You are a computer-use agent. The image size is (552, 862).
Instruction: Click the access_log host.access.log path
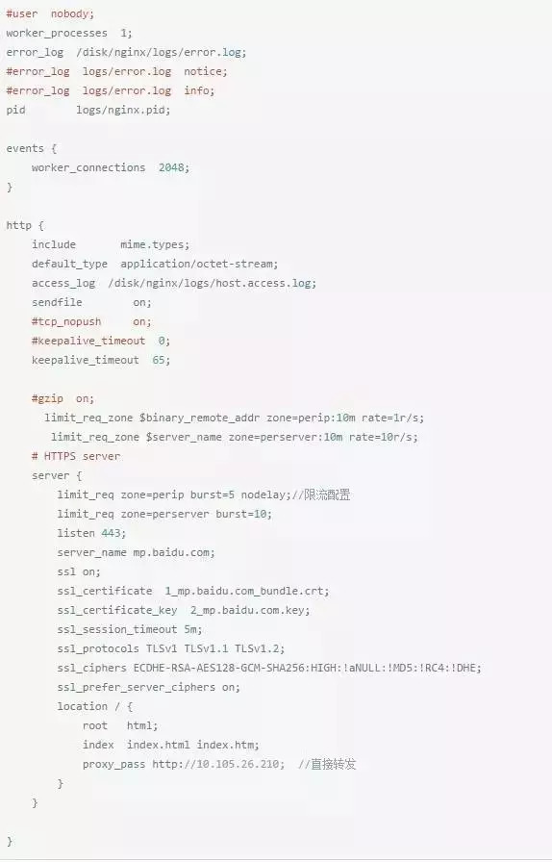[213, 283]
